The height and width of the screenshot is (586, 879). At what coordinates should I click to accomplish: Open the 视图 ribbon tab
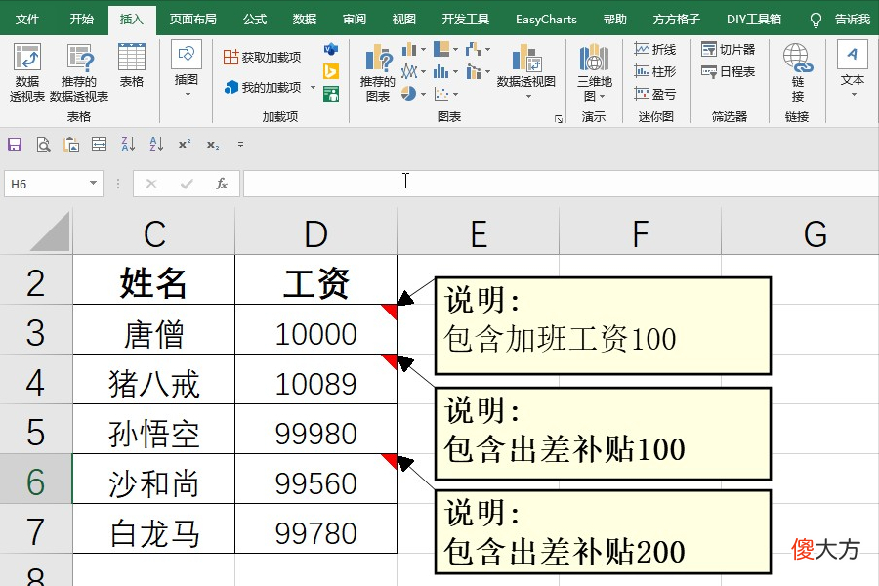pyautogui.click(x=404, y=20)
